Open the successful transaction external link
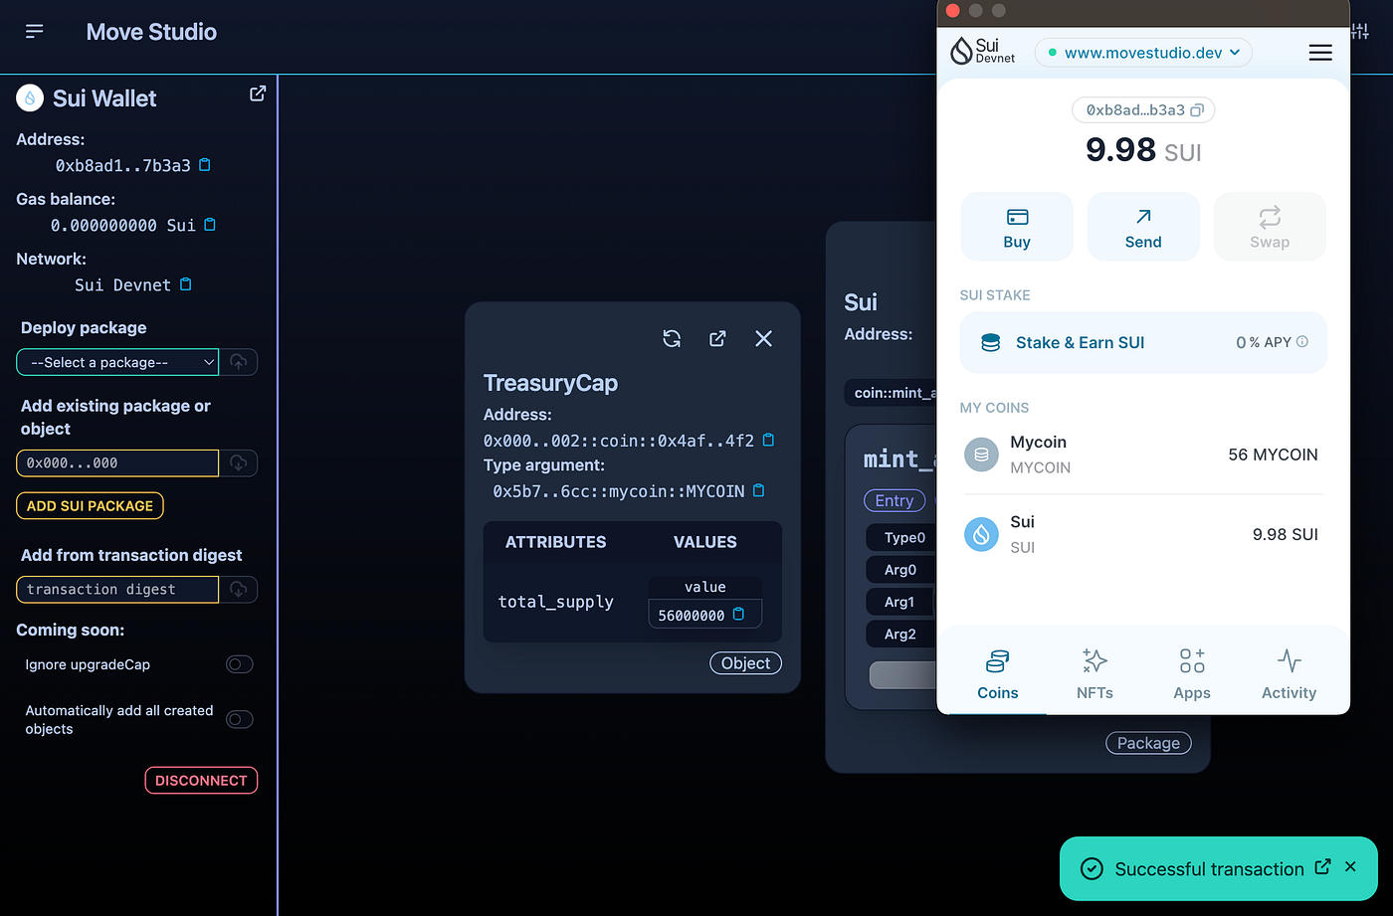Screen dimensions: 1393x916 (1322, 867)
